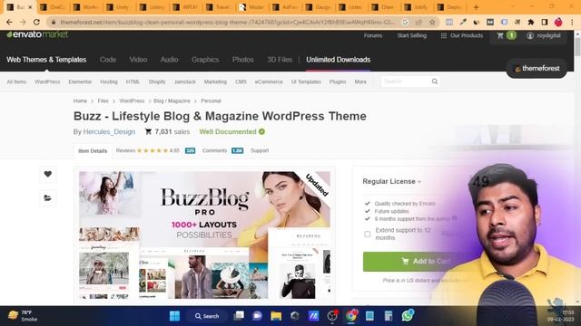Screen dimensions: 581x326
Task: Open Task View in taskbar
Action: point(239,316)
